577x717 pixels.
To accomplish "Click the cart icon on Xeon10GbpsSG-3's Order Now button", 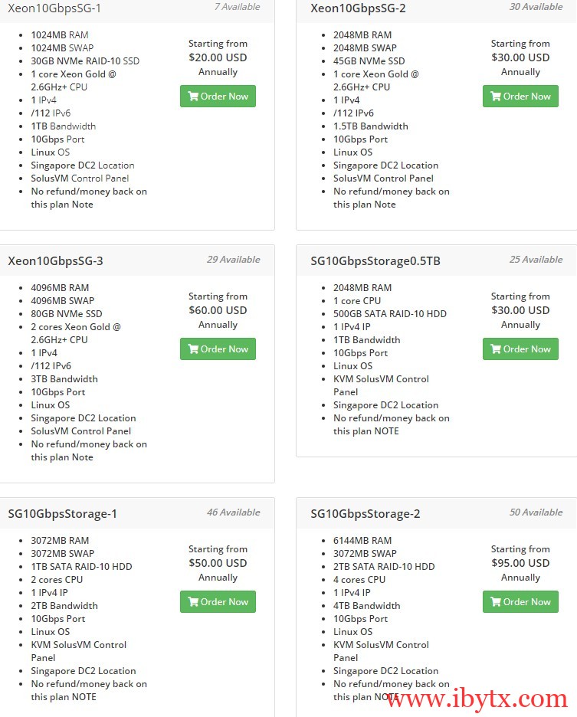I will click(195, 349).
